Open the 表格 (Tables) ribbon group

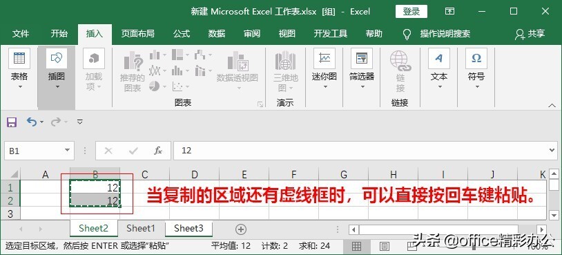tap(19, 70)
